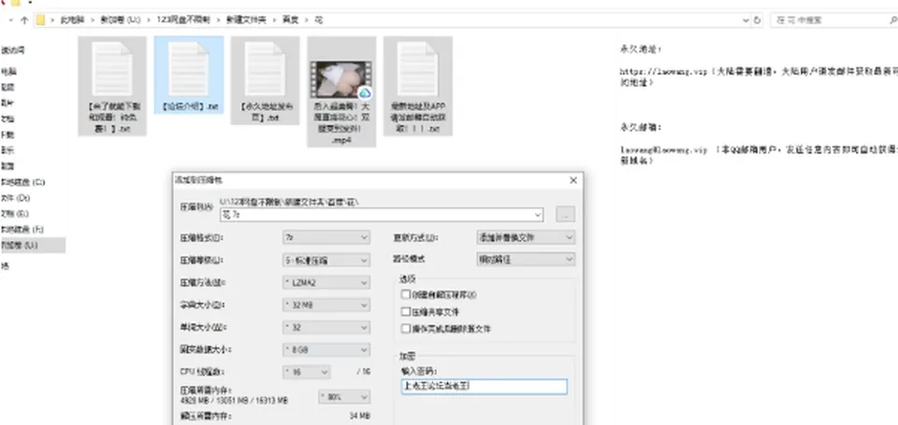This screenshot has width=898, height=425.
Task: Click the search magnifier icon in Explorer
Action: pos(892,20)
